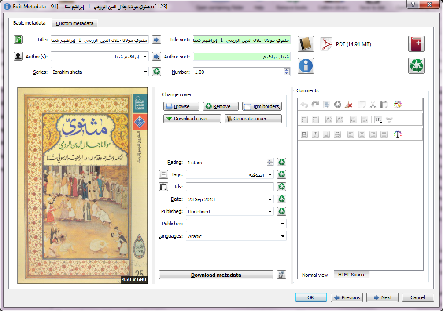Toggle underline formatting in Comments
Screen dimensions: 443x311
tap(326, 134)
